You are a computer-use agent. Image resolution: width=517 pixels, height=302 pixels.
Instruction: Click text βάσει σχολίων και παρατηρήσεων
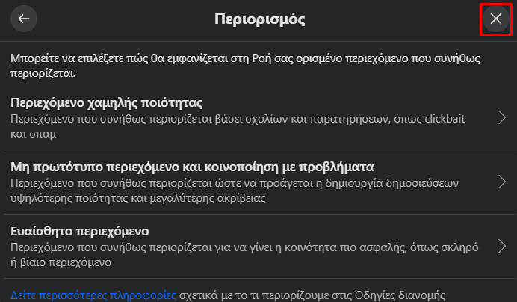[303, 119]
